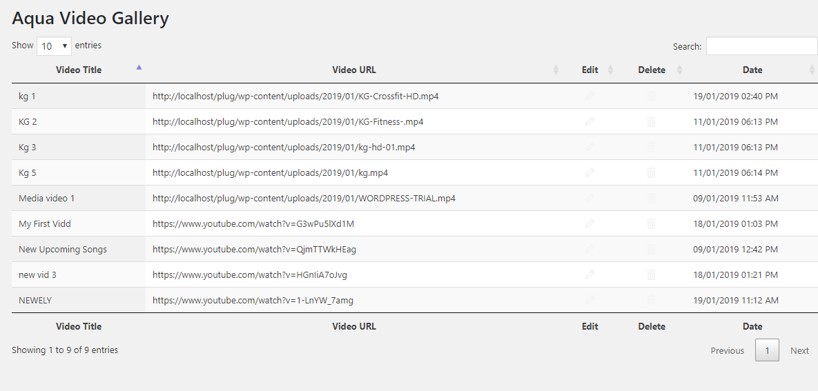Click the Delete column header
The height and width of the screenshot is (391, 818).
652,70
